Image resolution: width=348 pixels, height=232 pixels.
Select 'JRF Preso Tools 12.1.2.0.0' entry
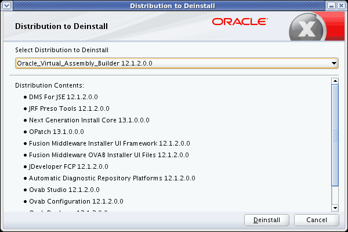tap(69, 108)
